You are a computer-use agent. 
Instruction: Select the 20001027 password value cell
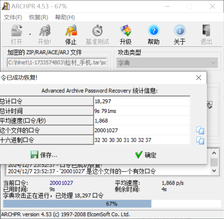tap(142, 130)
